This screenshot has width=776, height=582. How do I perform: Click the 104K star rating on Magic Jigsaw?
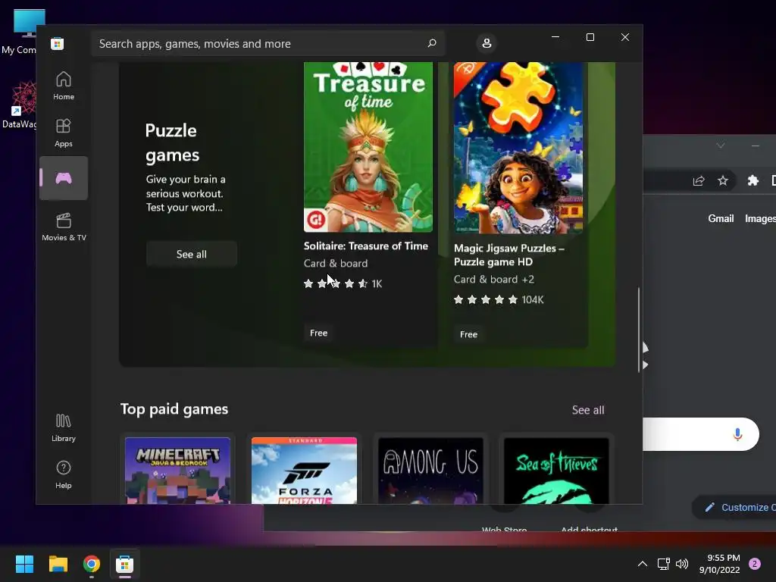499,299
